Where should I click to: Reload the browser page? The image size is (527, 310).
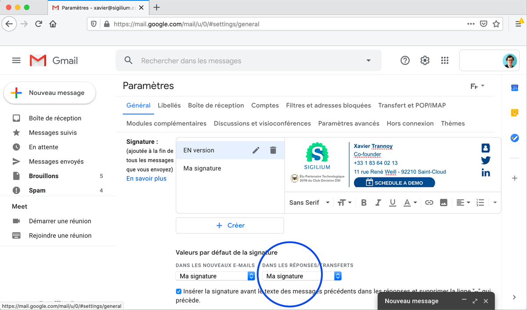tap(39, 24)
